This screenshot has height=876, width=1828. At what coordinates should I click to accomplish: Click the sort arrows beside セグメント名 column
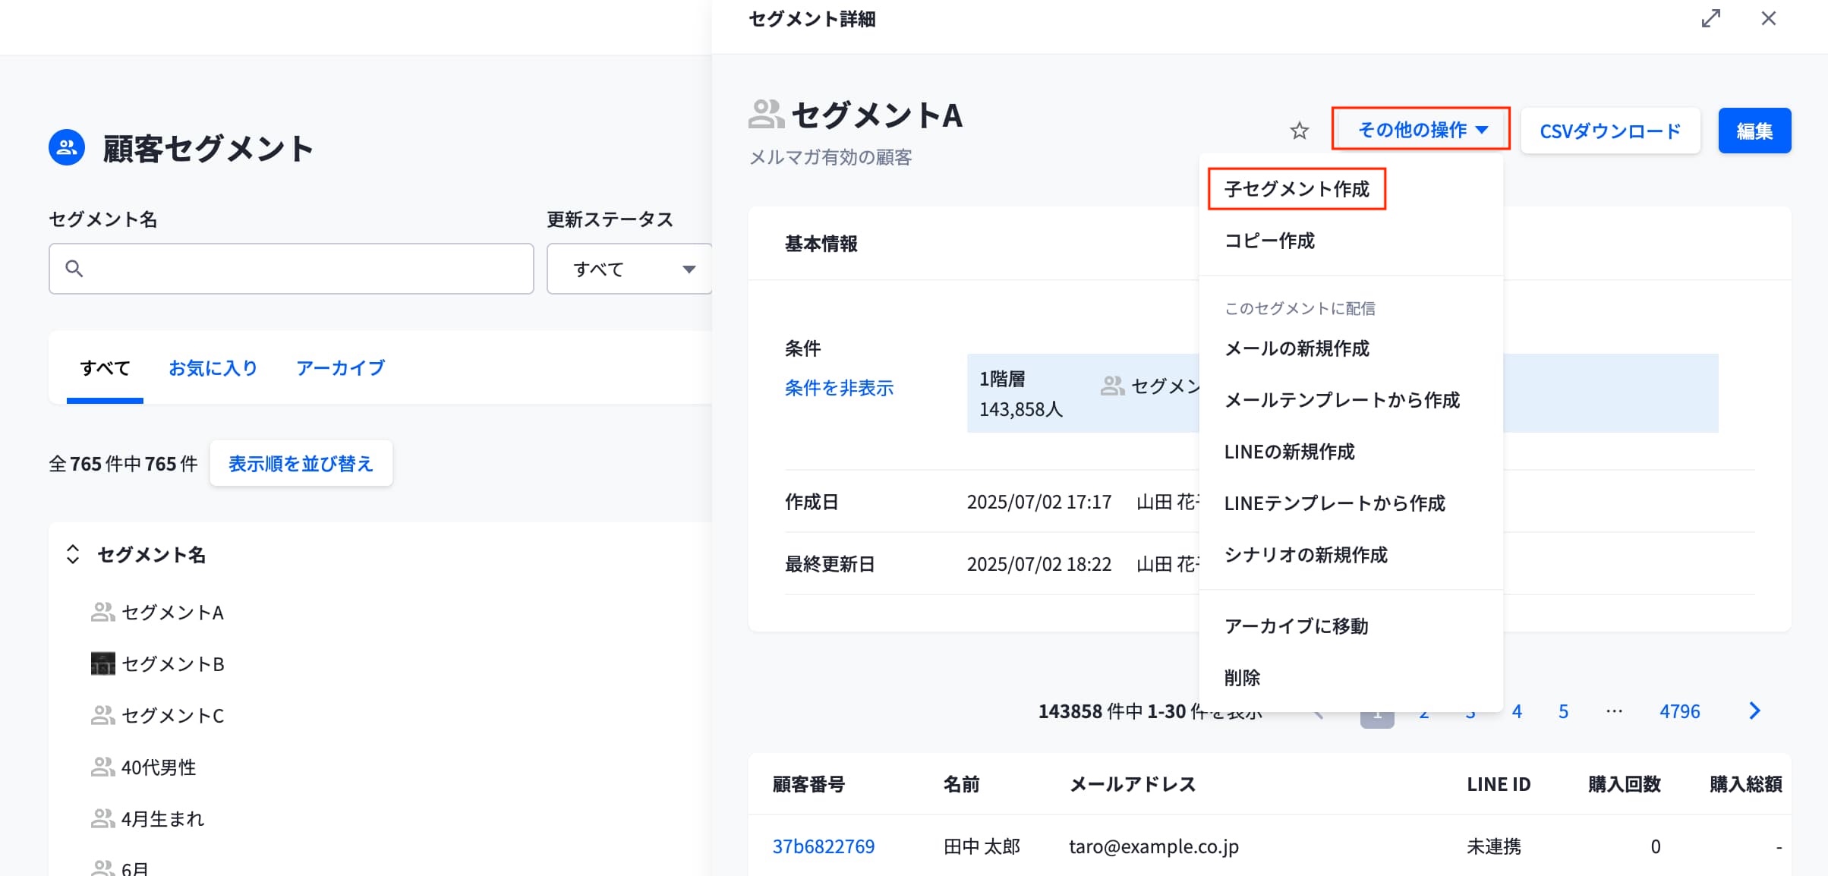coord(73,554)
